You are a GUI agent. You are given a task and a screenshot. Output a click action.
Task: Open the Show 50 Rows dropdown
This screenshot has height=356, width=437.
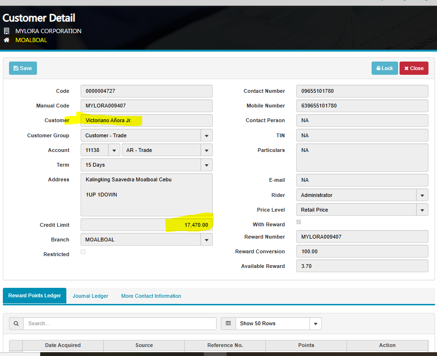pyautogui.click(x=315, y=323)
